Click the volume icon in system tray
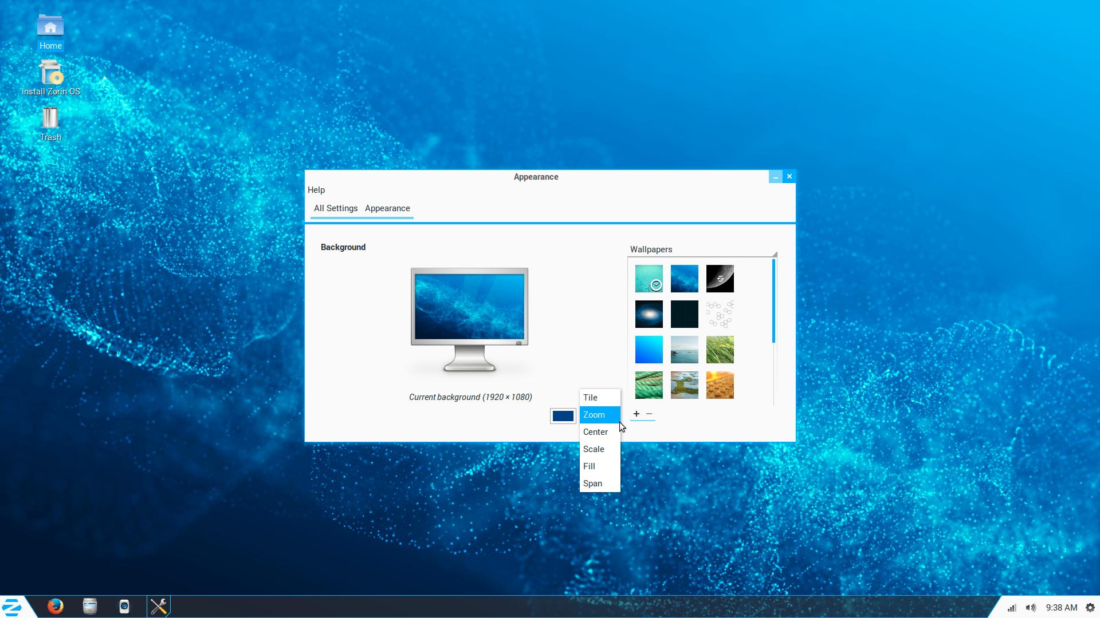This screenshot has height=618, width=1100. point(1031,608)
